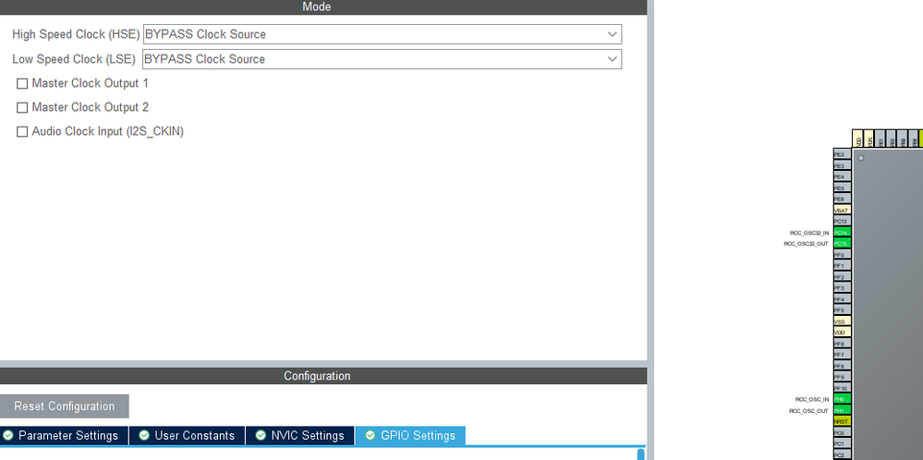Click the VBAT pin on the chip

(843, 210)
